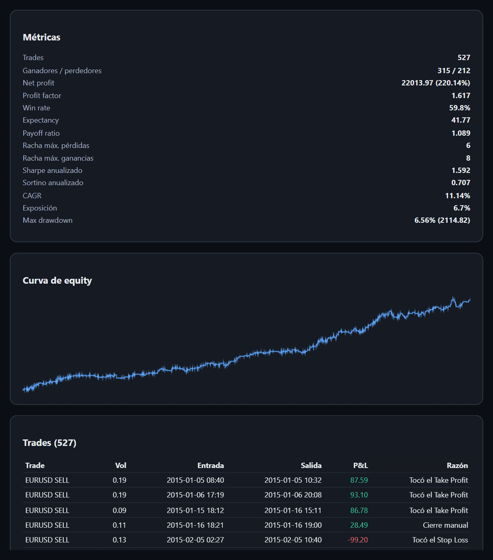Screen dimensions: 493x560
Task: Click the 'Trade' column header
Action: tap(35, 466)
